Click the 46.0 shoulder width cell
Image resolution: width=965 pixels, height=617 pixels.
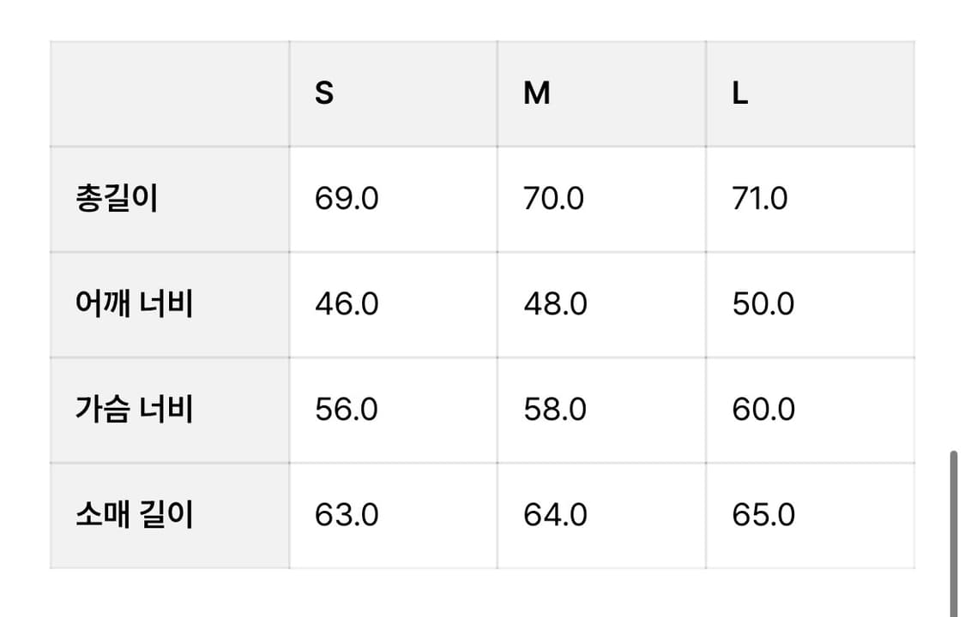pyautogui.click(x=347, y=304)
